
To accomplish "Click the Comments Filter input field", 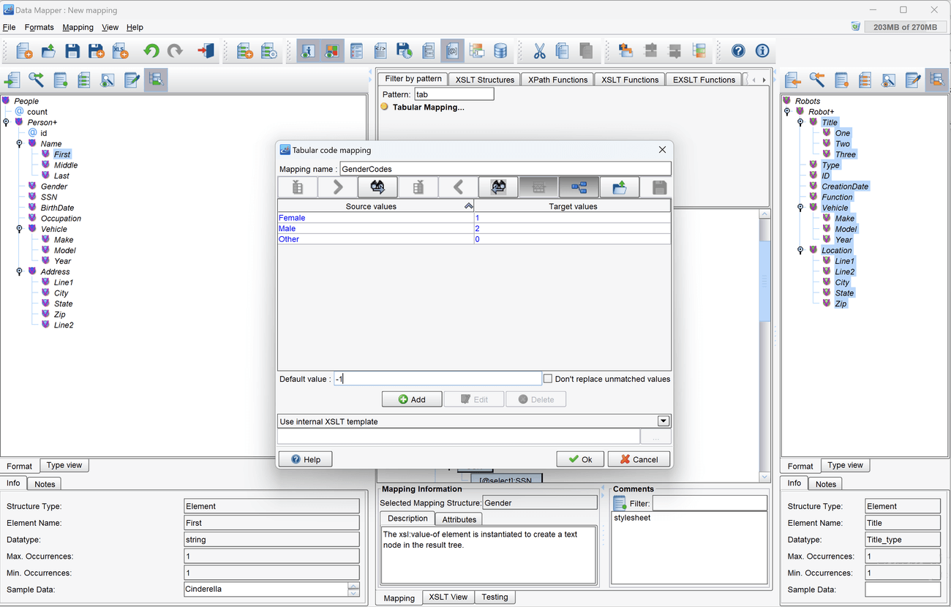I will [x=710, y=503].
